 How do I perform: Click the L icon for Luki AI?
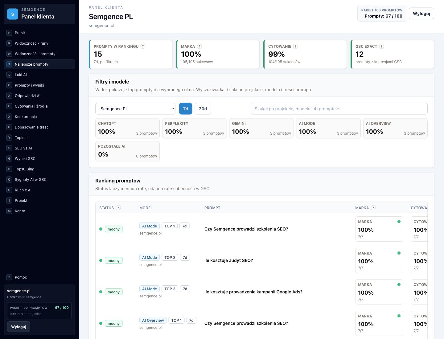point(9,75)
